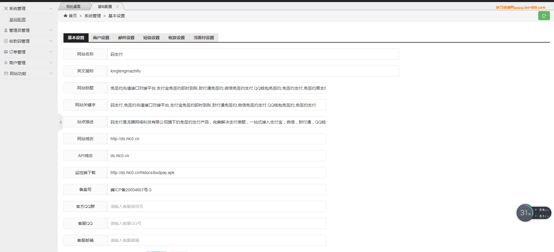Open the 我的桌面 tab
This screenshot has width=554, height=252.
pyautogui.click(x=73, y=6)
